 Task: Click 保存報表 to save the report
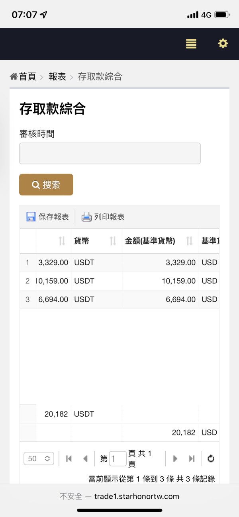48,217
